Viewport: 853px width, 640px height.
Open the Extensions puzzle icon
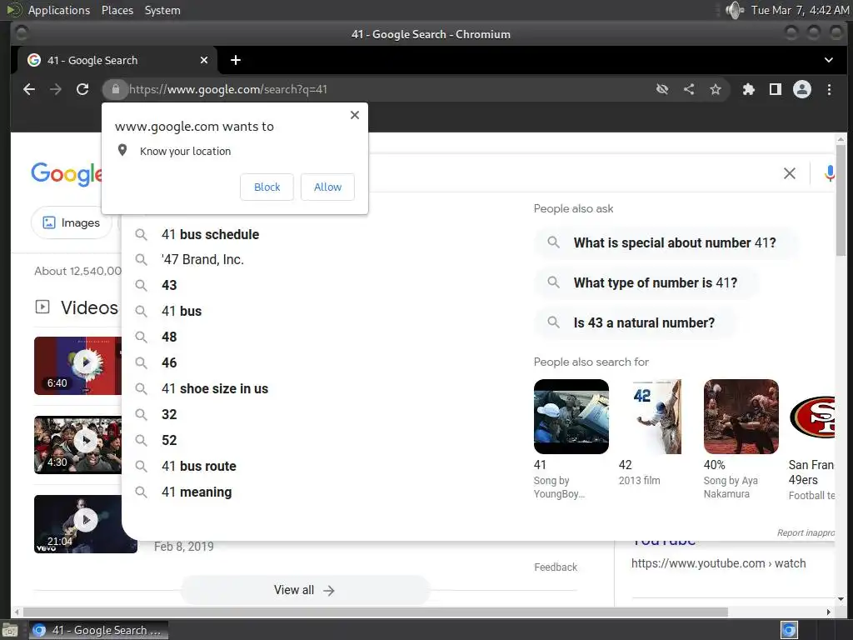pyautogui.click(x=749, y=89)
